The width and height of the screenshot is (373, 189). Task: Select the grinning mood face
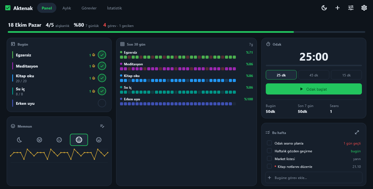click(x=99, y=140)
